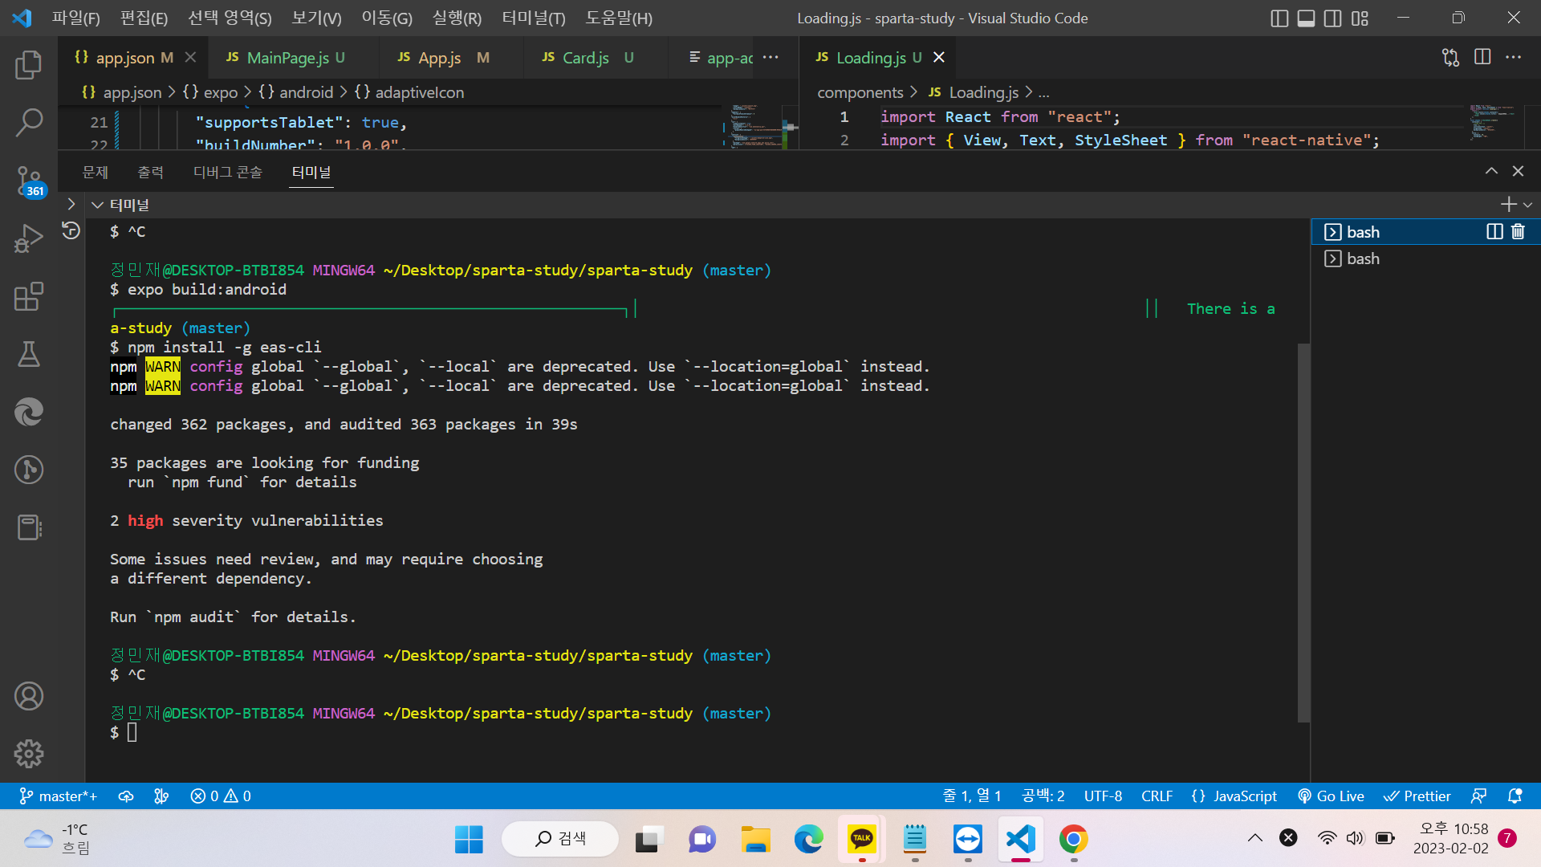
Task: Open the Edge tools view in activity bar
Action: (x=29, y=412)
